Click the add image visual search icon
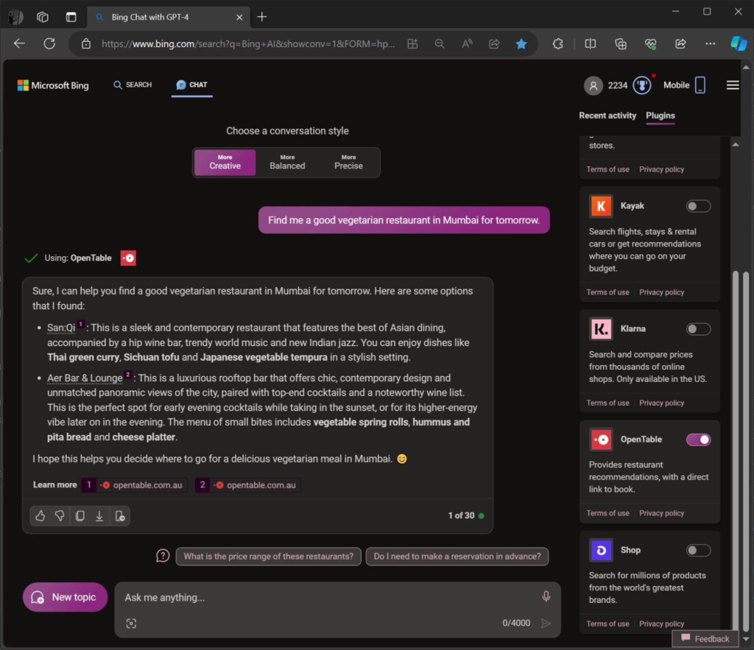The width and height of the screenshot is (754, 650). coord(131,623)
